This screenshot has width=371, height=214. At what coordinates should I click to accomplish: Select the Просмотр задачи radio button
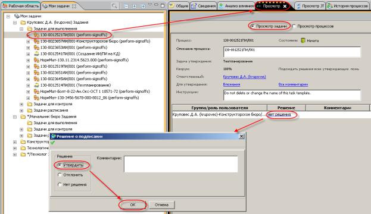coord(252,26)
